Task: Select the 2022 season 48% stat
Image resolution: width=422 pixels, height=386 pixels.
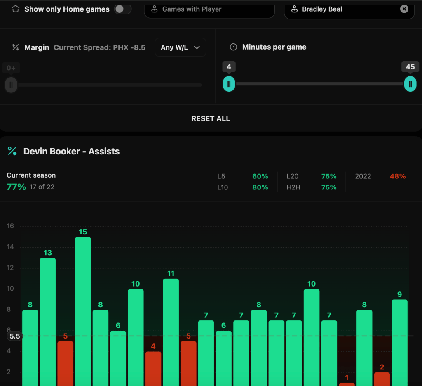Action: click(x=380, y=176)
